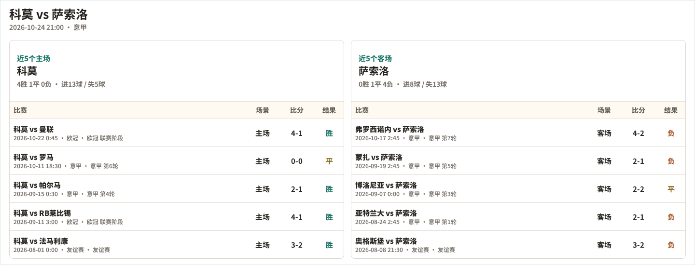Click the 胜 result for 科莫 vs RB莱比锡
695x265 pixels.
(x=329, y=217)
